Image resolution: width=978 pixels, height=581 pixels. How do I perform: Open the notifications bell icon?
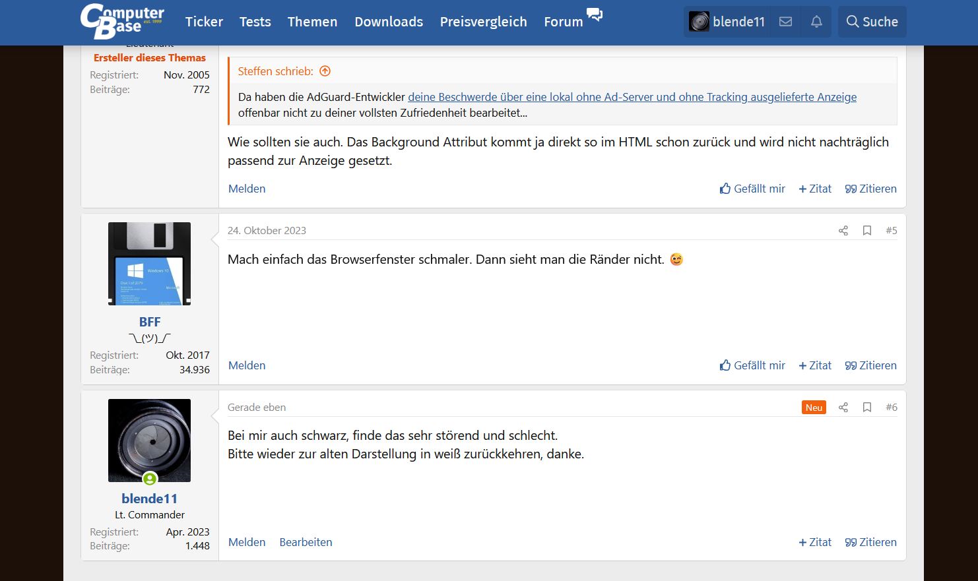pyautogui.click(x=816, y=21)
